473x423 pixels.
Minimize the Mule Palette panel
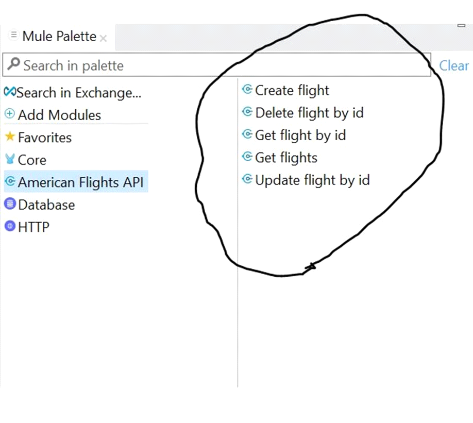click(x=461, y=26)
